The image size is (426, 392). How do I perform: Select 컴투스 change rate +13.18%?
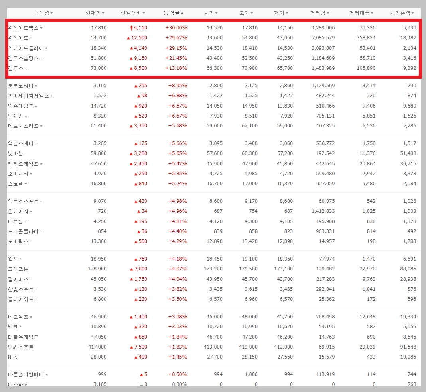176,68
